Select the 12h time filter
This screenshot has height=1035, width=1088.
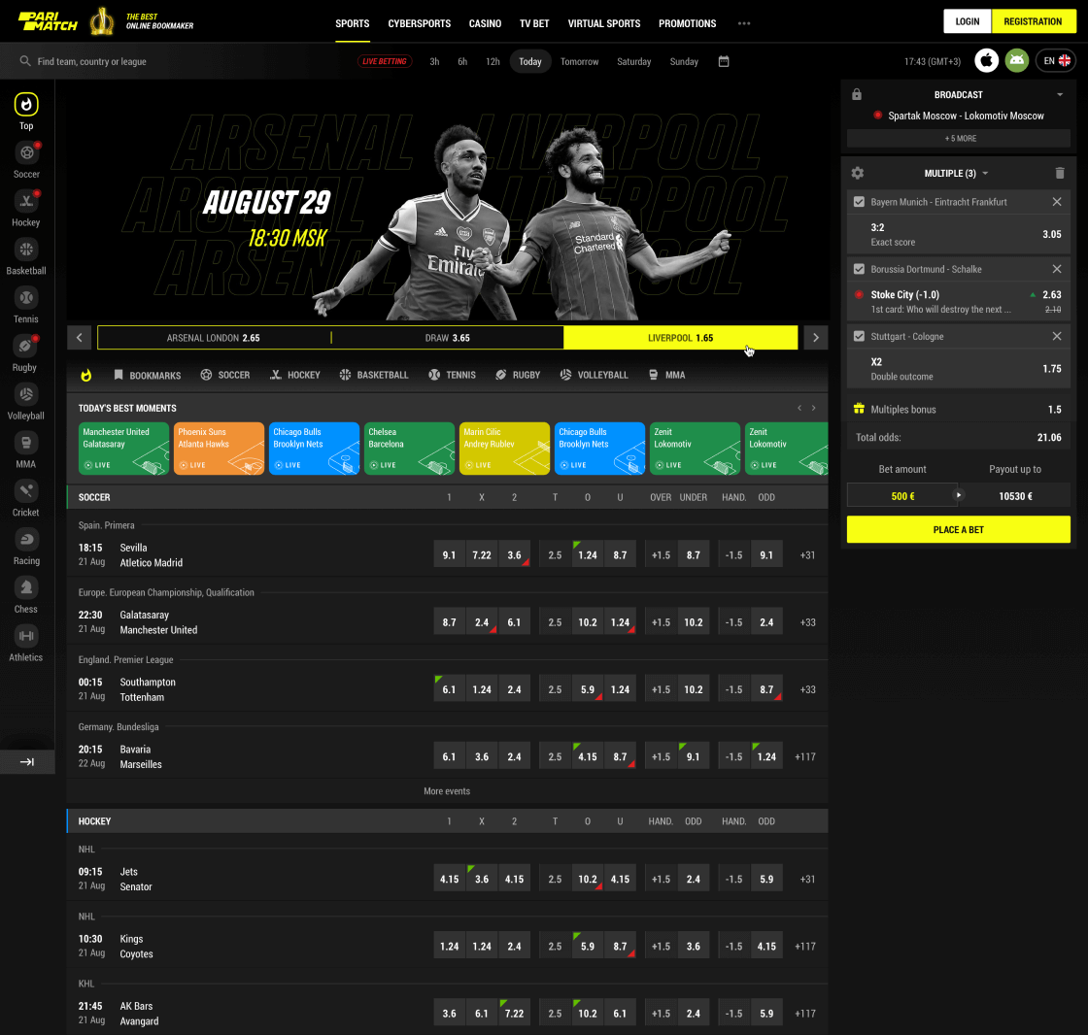click(x=493, y=61)
